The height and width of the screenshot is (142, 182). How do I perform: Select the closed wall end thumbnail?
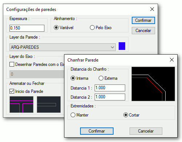point(49,104)
